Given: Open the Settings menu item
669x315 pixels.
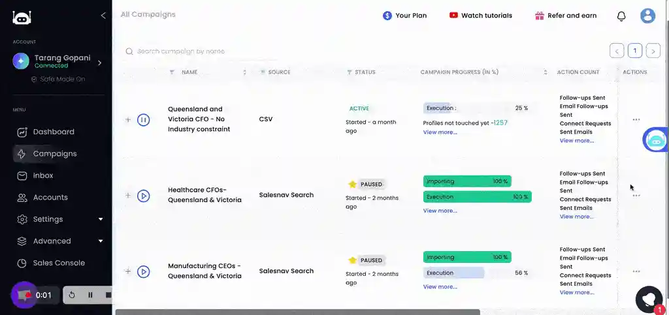Looking at the screenshot, I should [48, 219].
